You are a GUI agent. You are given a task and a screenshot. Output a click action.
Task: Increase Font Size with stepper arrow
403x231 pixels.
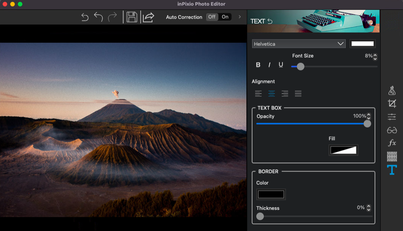point(375,55)
